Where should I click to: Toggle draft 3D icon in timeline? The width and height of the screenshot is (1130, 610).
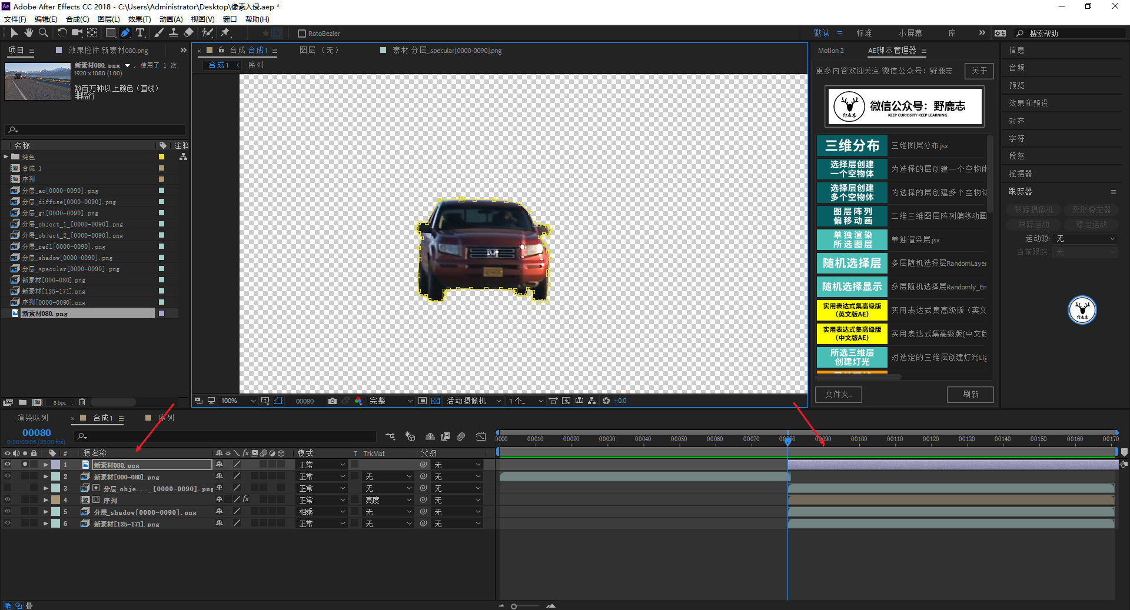410,436
